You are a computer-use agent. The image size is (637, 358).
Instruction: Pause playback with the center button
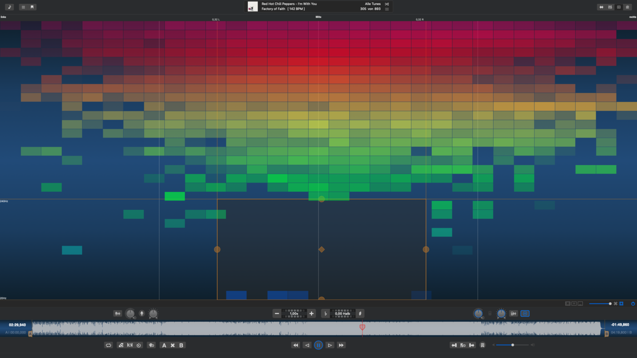click(x=318, y=345)
